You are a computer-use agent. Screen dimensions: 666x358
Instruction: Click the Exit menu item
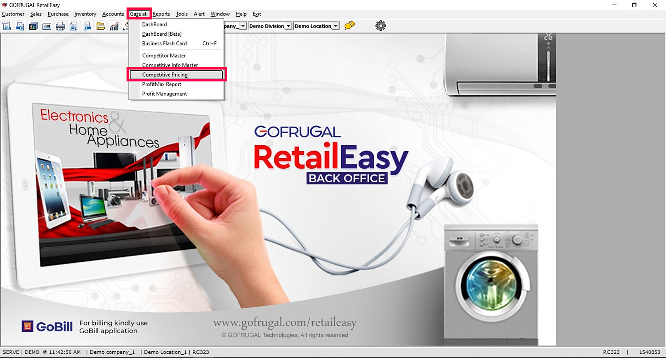(x=257, y=14)
